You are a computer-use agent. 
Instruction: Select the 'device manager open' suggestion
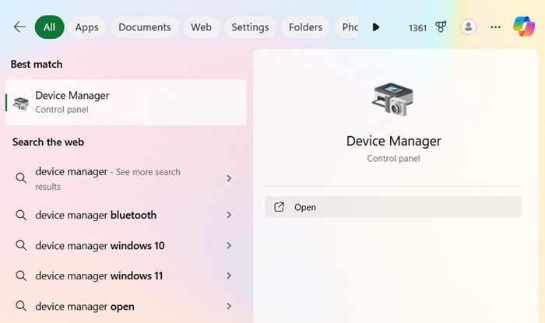pos(126,307)
